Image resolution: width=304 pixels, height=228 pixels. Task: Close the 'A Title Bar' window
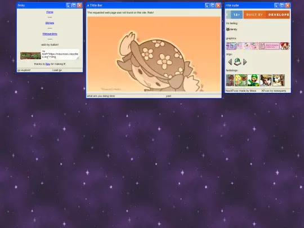tap(218, 6)
